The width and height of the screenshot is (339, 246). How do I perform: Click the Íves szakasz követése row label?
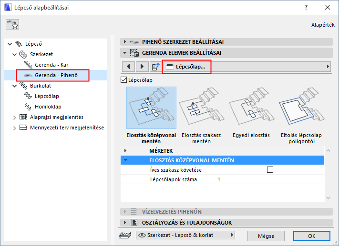tap(176, 170)
